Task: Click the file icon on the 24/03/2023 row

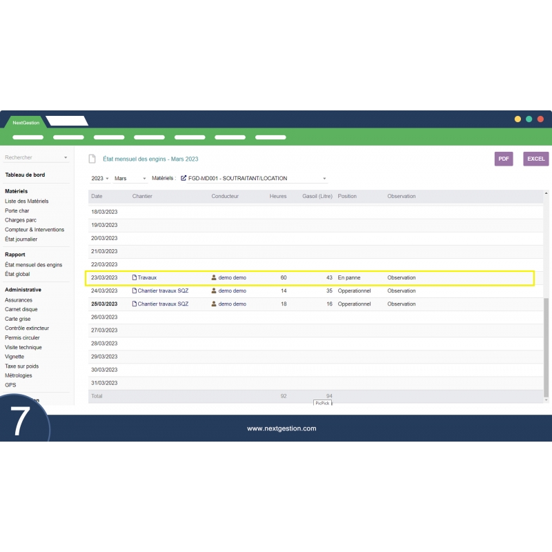Action: click(135, 290)
